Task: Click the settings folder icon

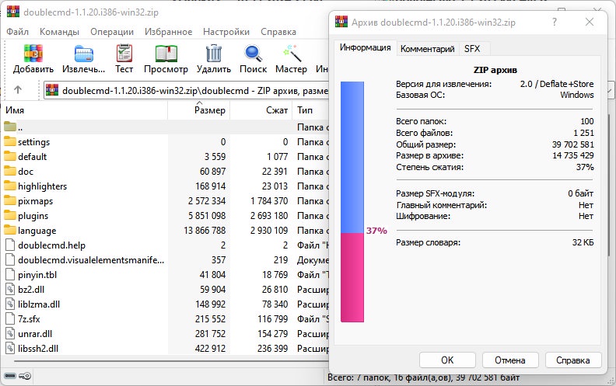Action: 10,141
